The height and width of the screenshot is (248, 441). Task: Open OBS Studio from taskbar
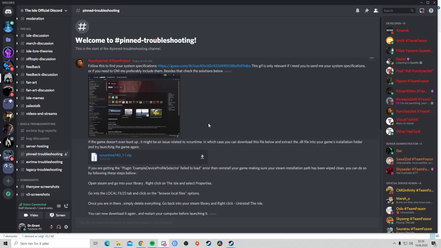pos(186,244)
